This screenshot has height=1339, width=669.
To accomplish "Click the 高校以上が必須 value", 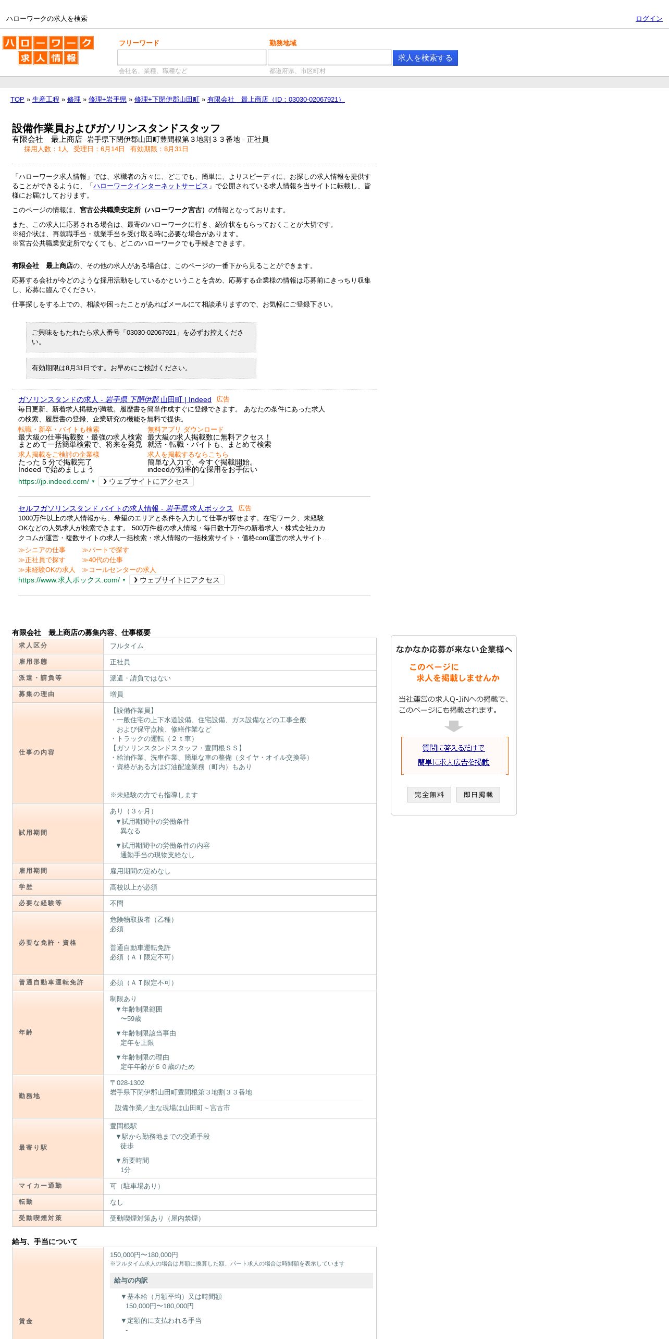I will 133,887.
